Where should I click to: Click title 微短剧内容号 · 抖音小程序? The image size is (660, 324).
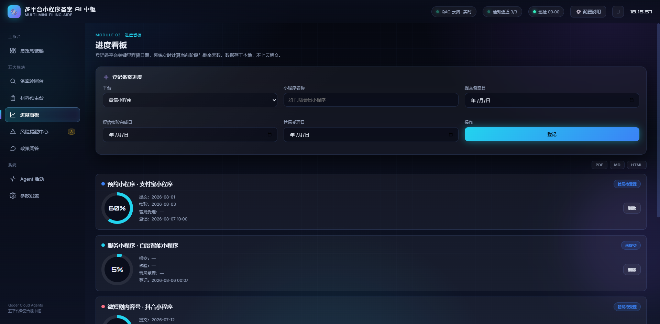click(140, 307)
